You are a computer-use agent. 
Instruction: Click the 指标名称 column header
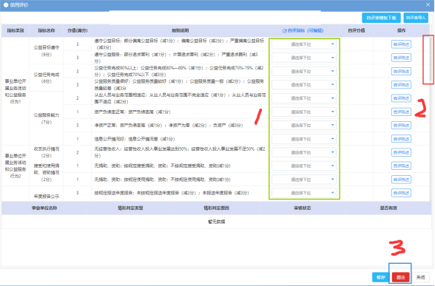click(x=47, y=30)
